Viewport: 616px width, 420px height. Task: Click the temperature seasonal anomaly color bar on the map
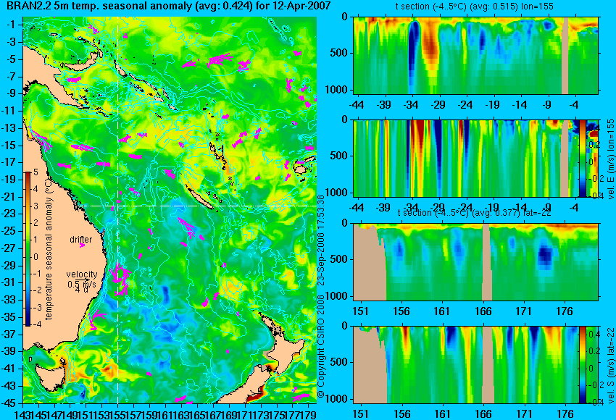(x=28, y=249)
